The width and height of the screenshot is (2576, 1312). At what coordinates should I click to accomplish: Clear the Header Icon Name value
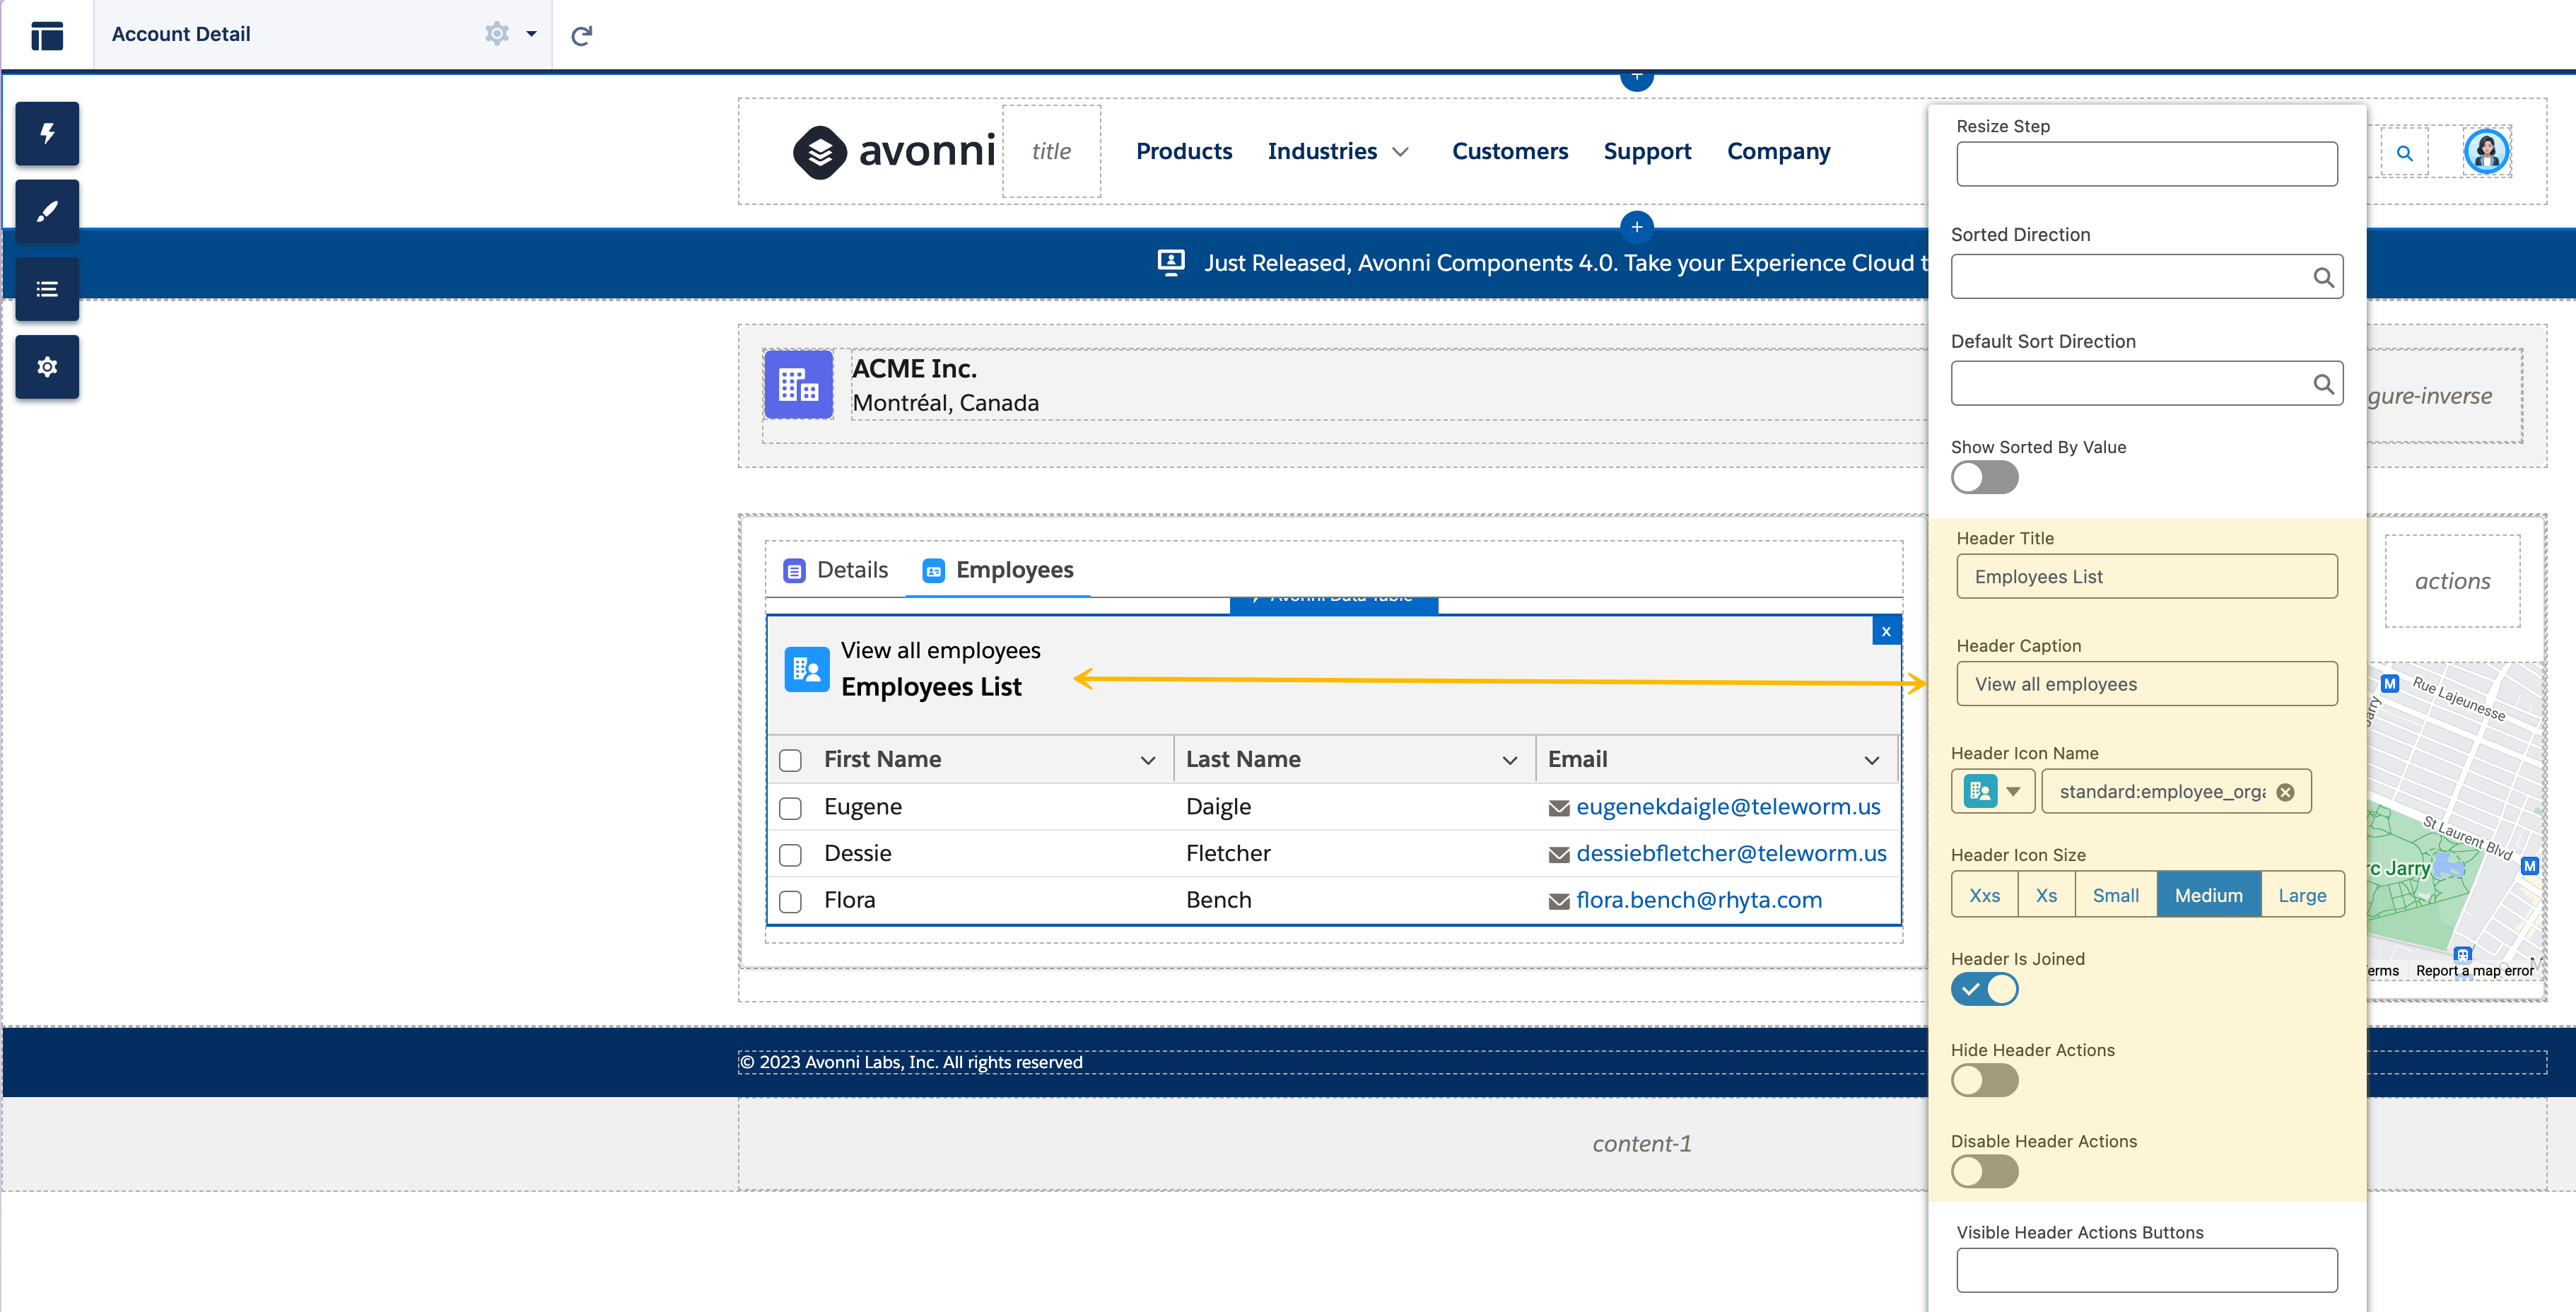[x=2285, y=792]
